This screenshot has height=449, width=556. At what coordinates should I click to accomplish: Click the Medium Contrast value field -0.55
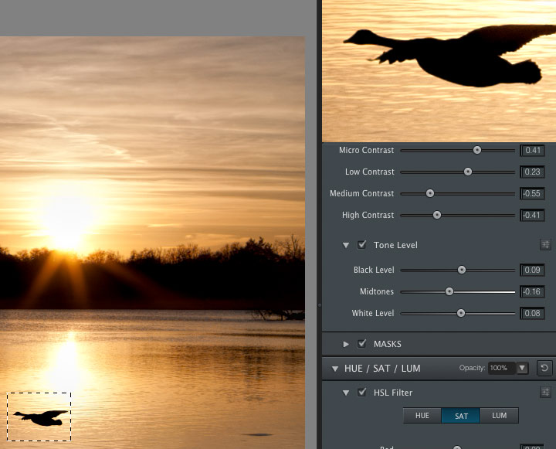click(532, 193)
